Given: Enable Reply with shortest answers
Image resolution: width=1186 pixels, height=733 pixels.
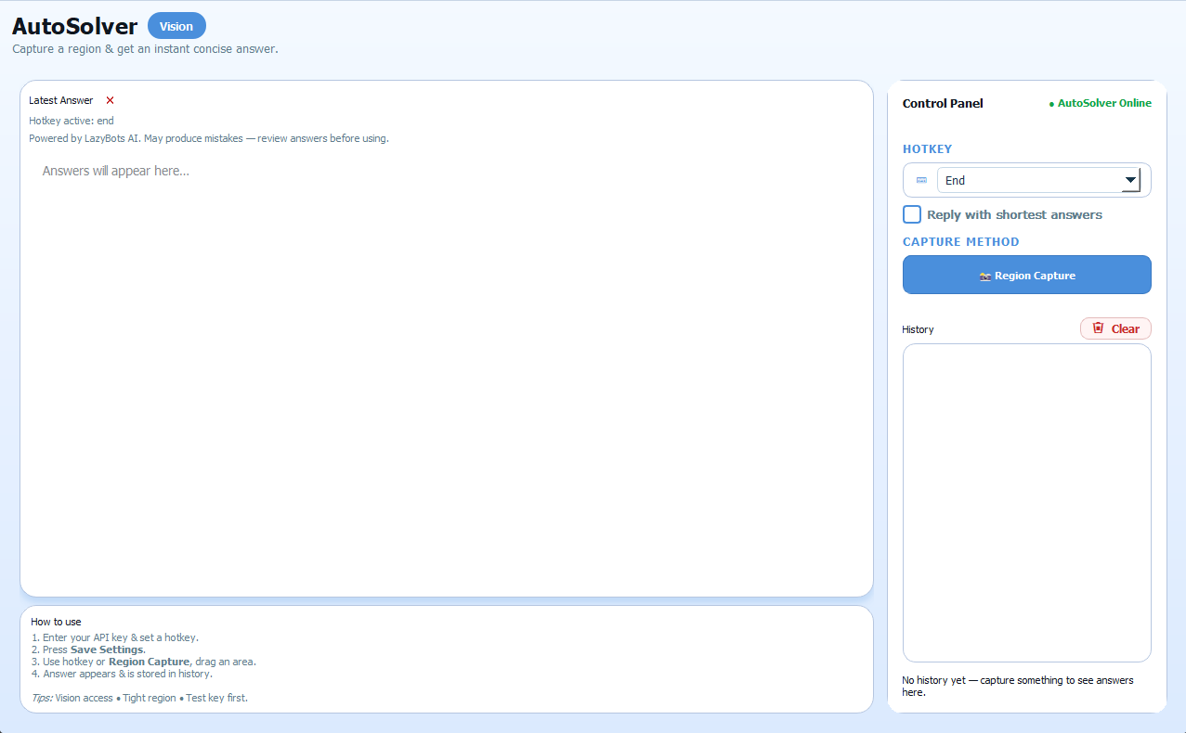Looking at the screenshot, I should 911,214.
